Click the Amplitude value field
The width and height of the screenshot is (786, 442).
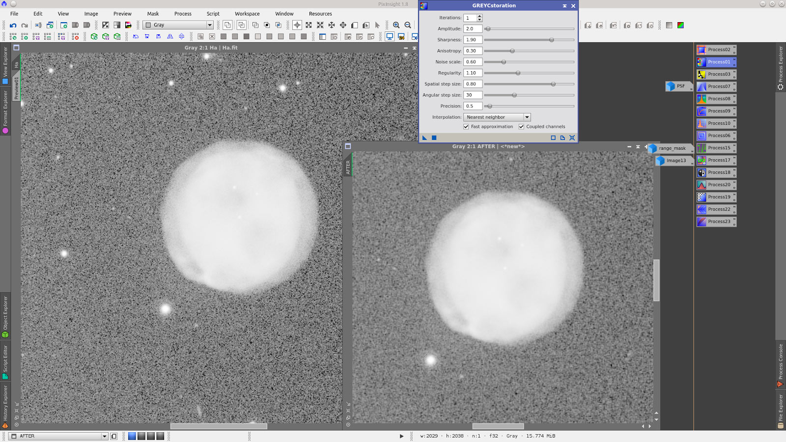(473, 29)
